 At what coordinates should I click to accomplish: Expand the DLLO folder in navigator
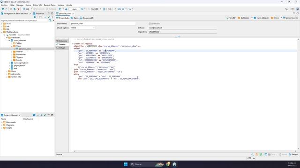tap(2, 24)
